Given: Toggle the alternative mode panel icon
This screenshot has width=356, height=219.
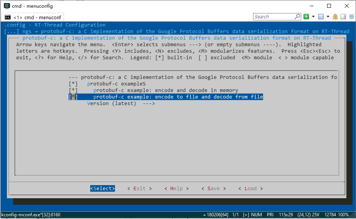Looking at the screenshot, I should (x=343, y=17).
